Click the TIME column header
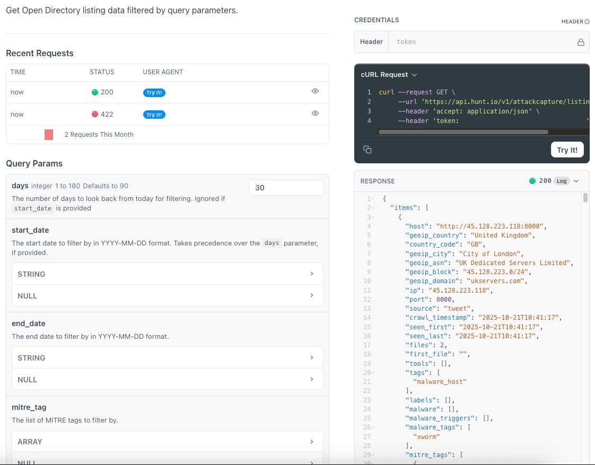The width and height of the screenshot is (595, 465). [18, 72]
